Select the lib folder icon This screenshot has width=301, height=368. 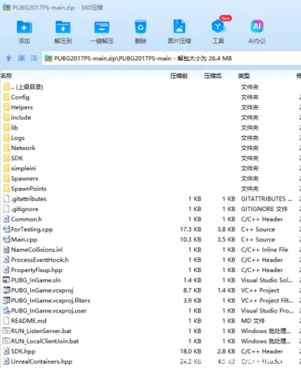click(6, 128)
